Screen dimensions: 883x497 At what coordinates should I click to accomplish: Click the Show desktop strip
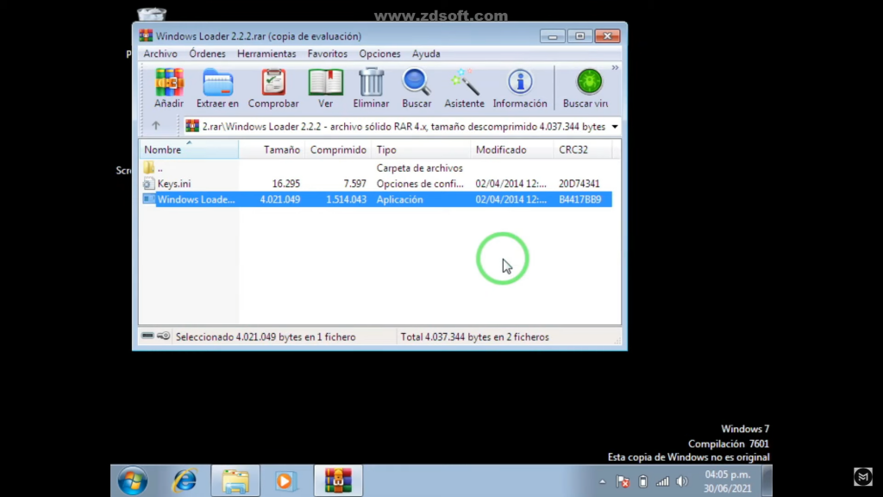tap(767, 481)
